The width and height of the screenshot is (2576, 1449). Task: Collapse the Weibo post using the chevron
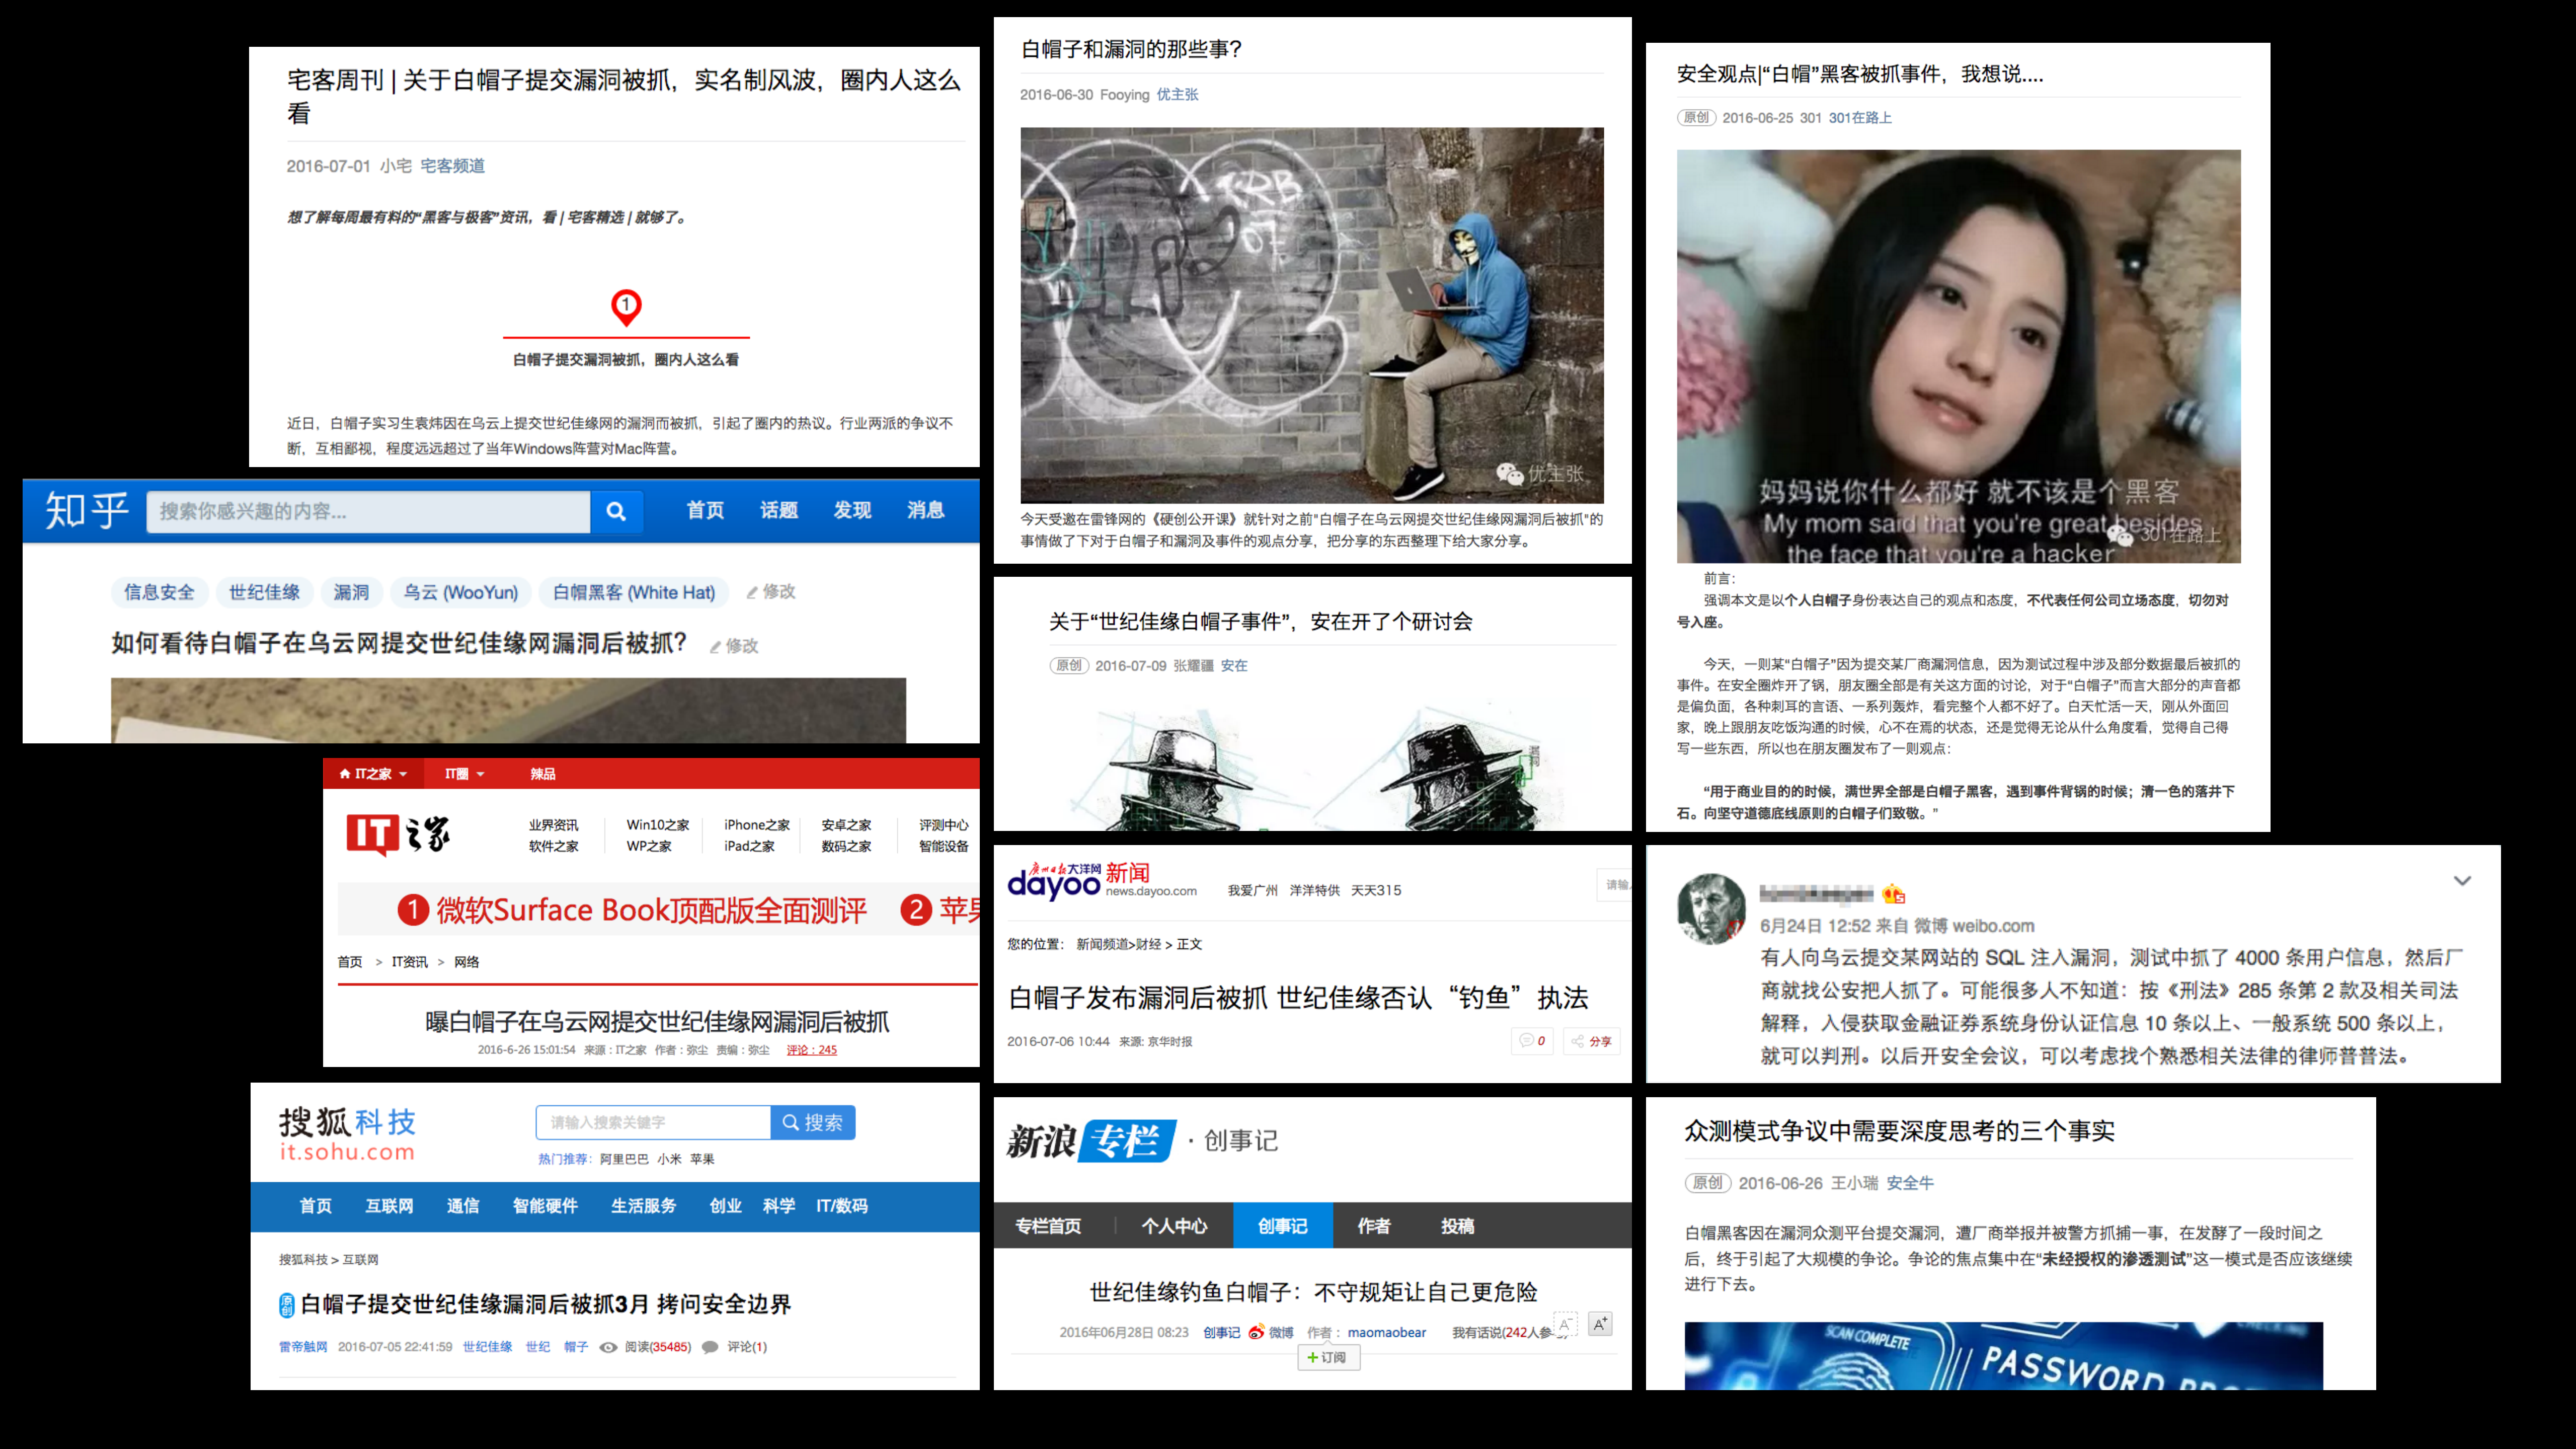click(2463, 880)
